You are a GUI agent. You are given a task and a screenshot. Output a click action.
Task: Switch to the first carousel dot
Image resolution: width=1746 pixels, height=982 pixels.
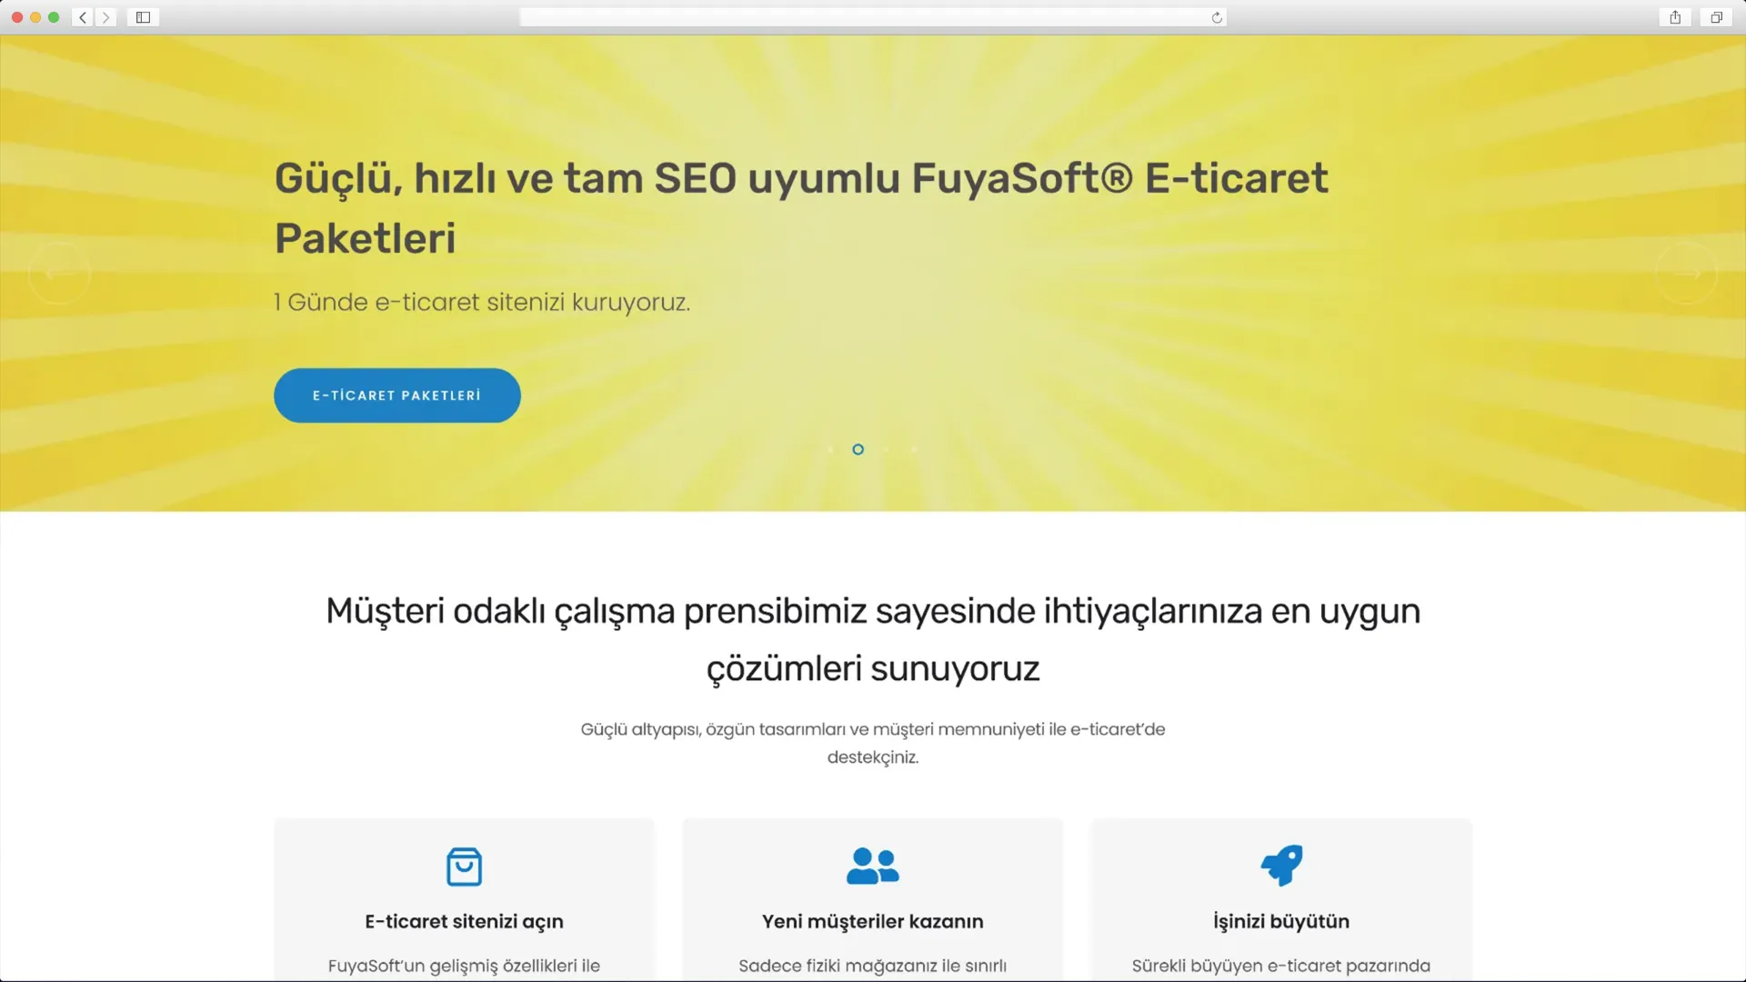(829, 449)
